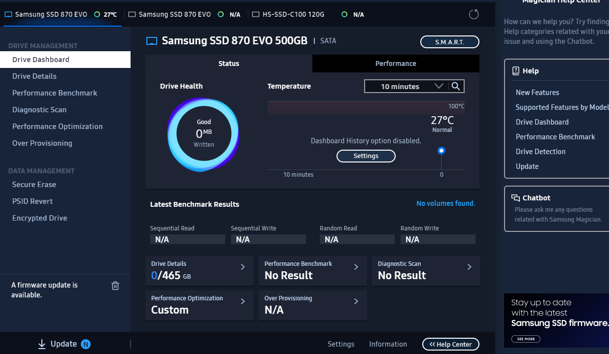The width and height of the screenshot is (609, 354).
Task: Open Diagnostic Scan in the sidebar
Action: click(x=65, y=110)
